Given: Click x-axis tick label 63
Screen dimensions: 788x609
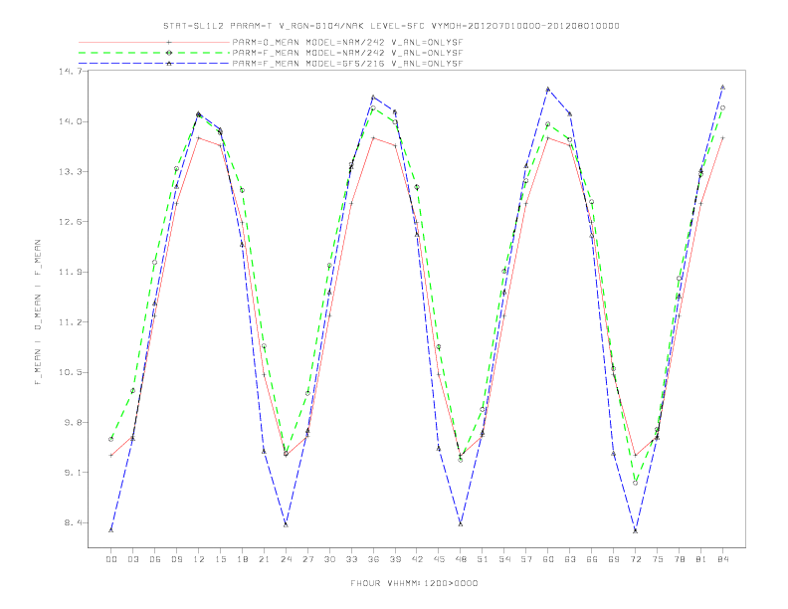Looking at the screenshot, I should pos(570,559).
